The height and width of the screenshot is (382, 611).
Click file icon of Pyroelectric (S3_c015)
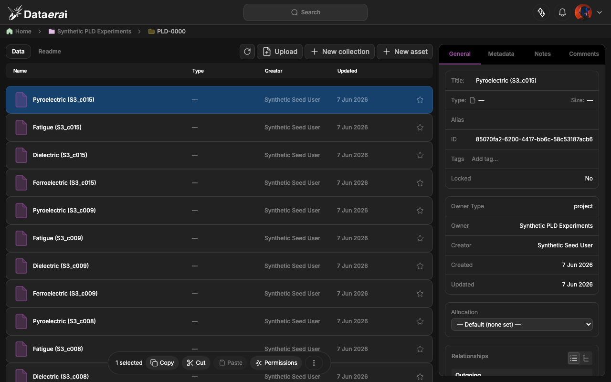(x=21, y=100)
